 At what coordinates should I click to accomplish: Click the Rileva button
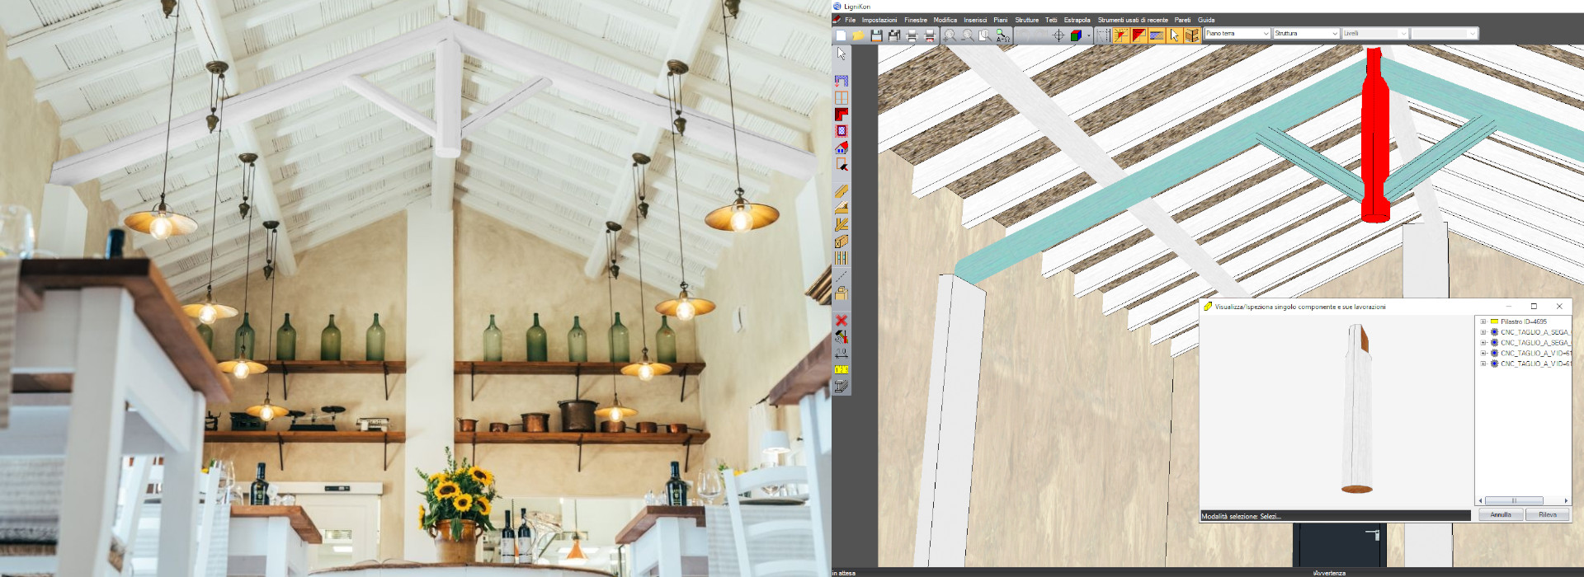(x=1547, y=515)
